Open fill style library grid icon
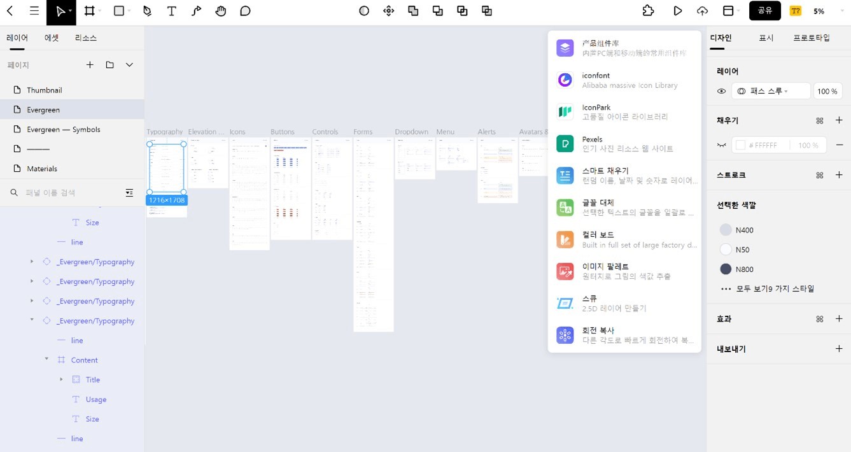851x452 pixels. pyautogui.click(x=820, y=120)
